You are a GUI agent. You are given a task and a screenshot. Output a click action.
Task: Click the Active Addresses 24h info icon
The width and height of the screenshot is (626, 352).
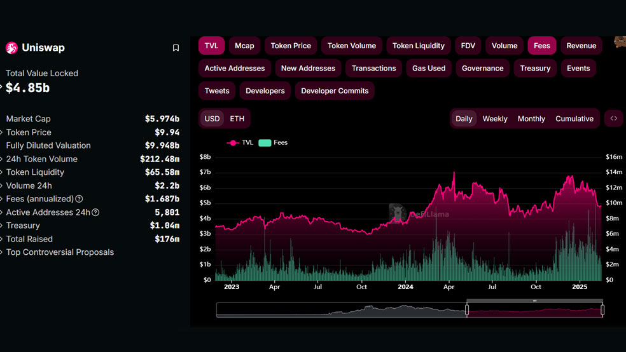pos(95,212)
